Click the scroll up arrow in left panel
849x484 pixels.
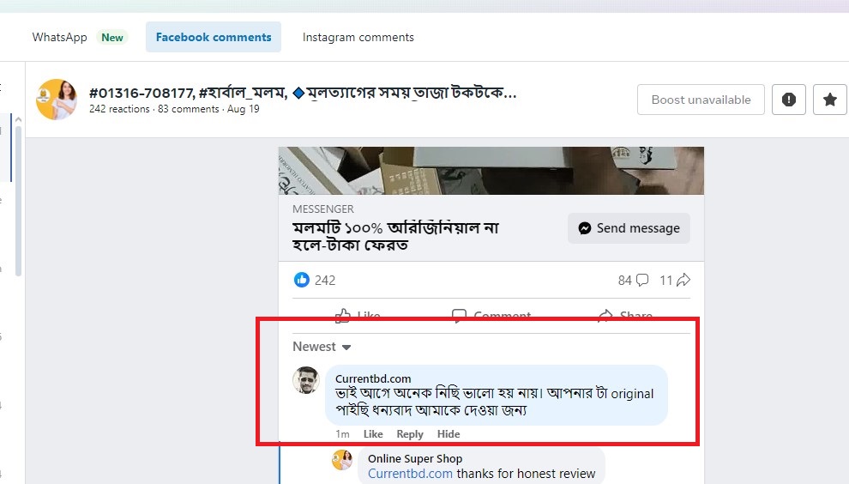[18, 119]
